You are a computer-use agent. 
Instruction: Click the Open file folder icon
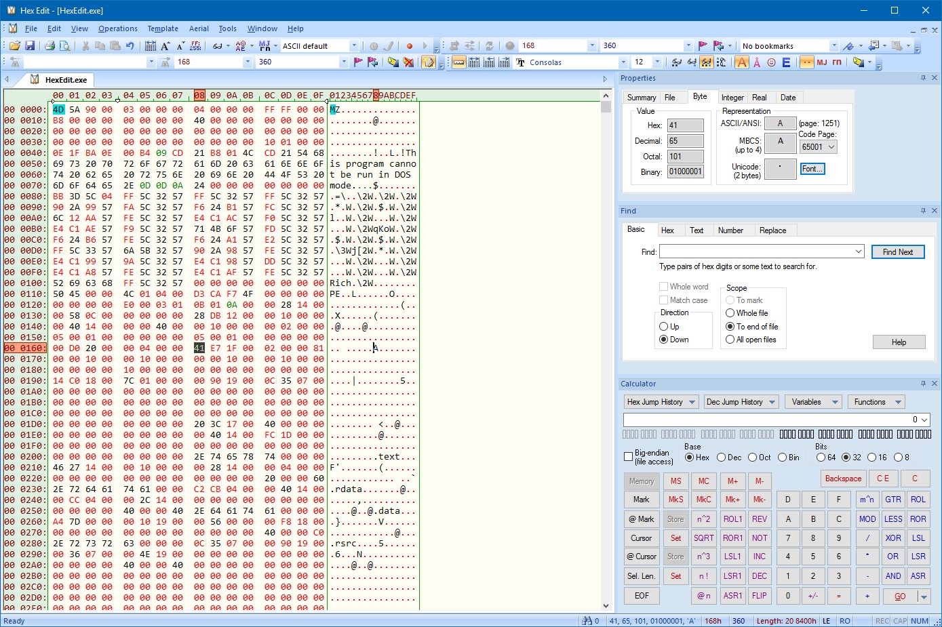click(x=14, y=46)
